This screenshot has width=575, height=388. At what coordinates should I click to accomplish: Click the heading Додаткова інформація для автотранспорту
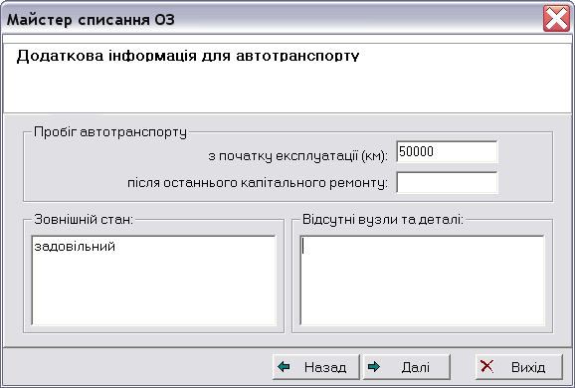pos(188,56)
